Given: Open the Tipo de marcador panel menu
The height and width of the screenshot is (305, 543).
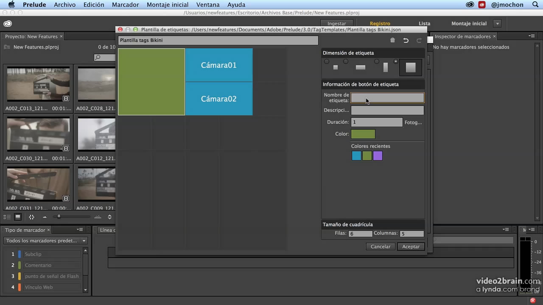Looking at the screenshot, I should [80, 230].
